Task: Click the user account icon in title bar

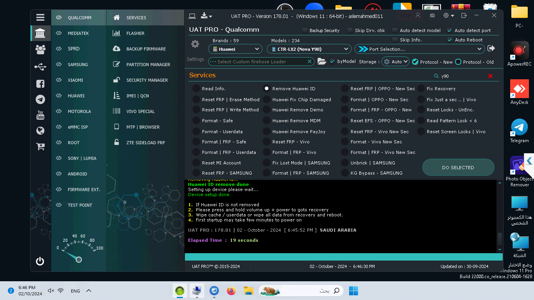Action: pos(418,16)
